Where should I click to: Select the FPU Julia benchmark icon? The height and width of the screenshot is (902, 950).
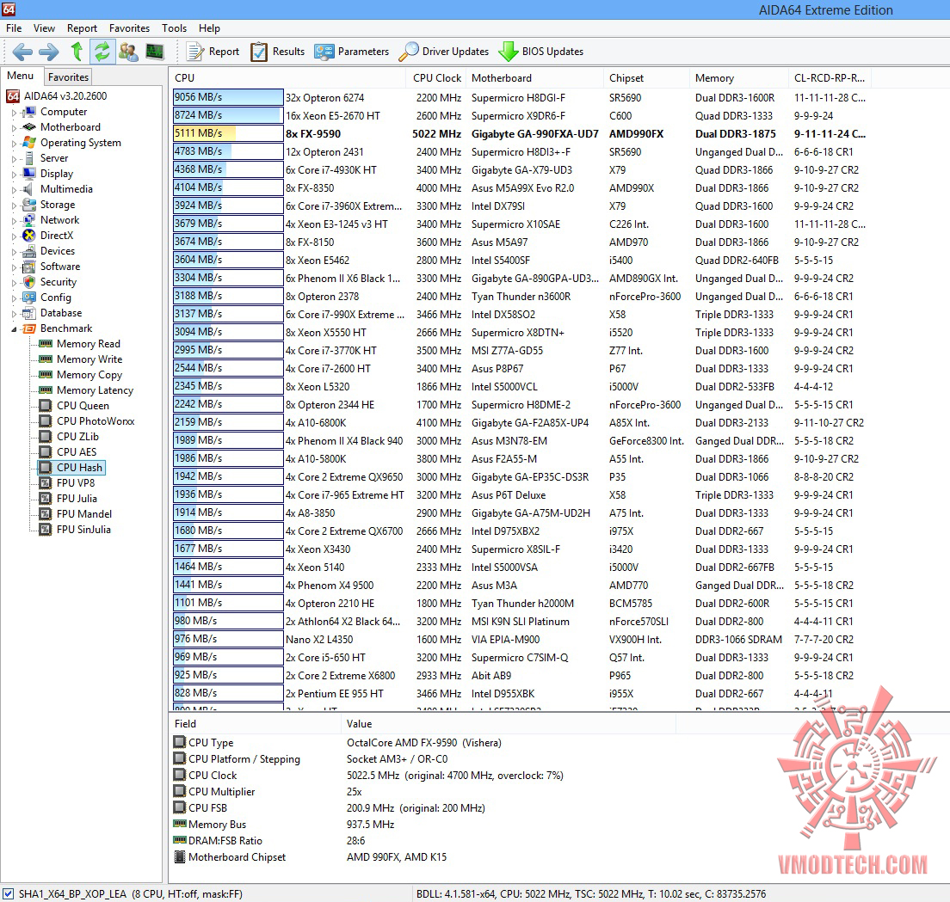46,498
